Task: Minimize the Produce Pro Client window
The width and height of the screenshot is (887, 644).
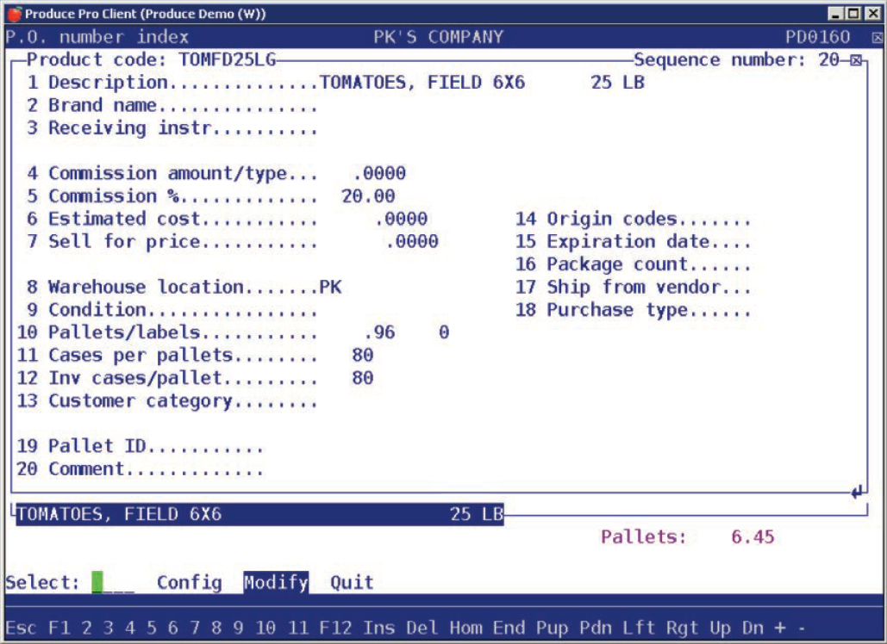Action: (835, 14)
